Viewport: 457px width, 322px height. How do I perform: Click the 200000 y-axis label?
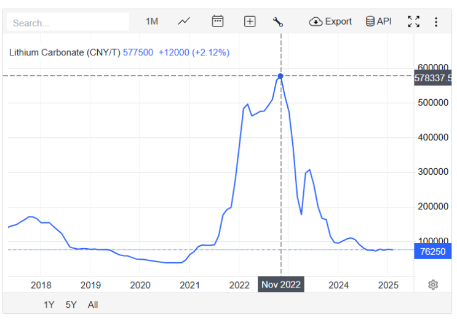coord(433,206)
